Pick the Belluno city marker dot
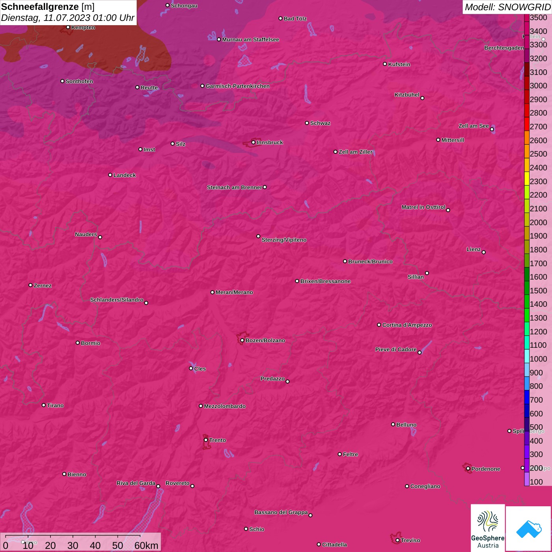 pyautogui.click(x=393, y=424)
